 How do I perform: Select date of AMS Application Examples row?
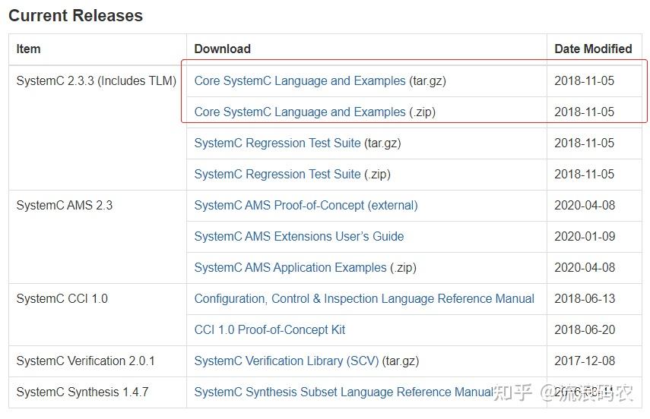point(585,267)
